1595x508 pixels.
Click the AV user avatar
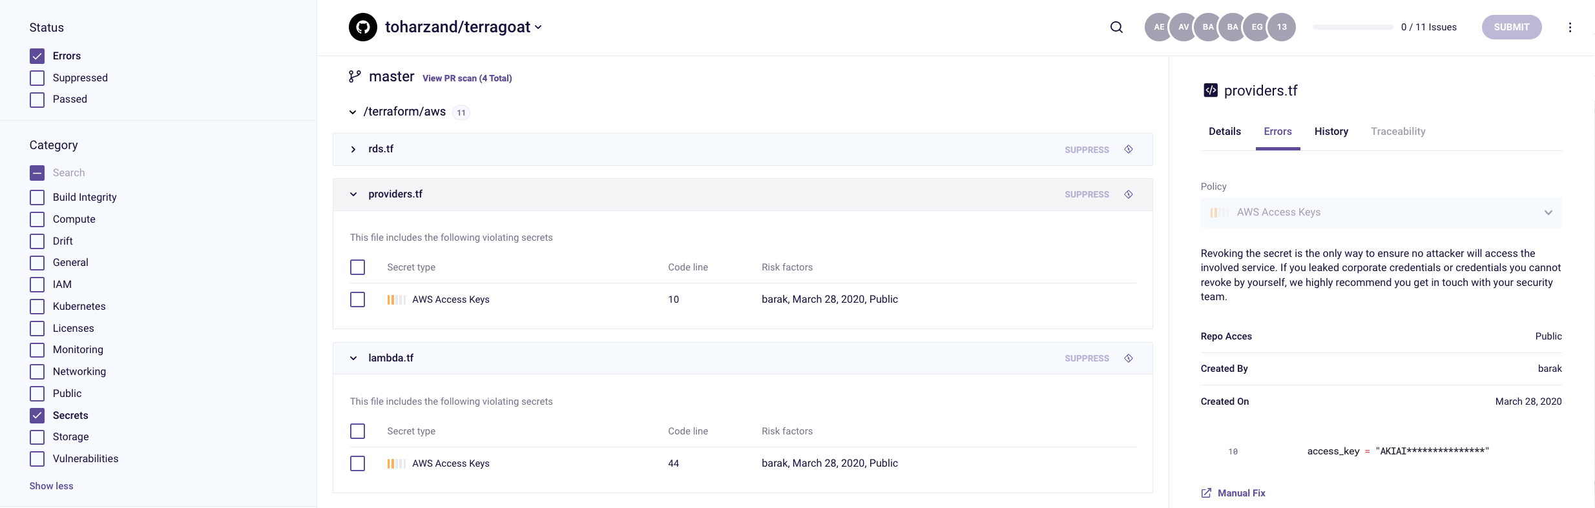coord(1183,27)
